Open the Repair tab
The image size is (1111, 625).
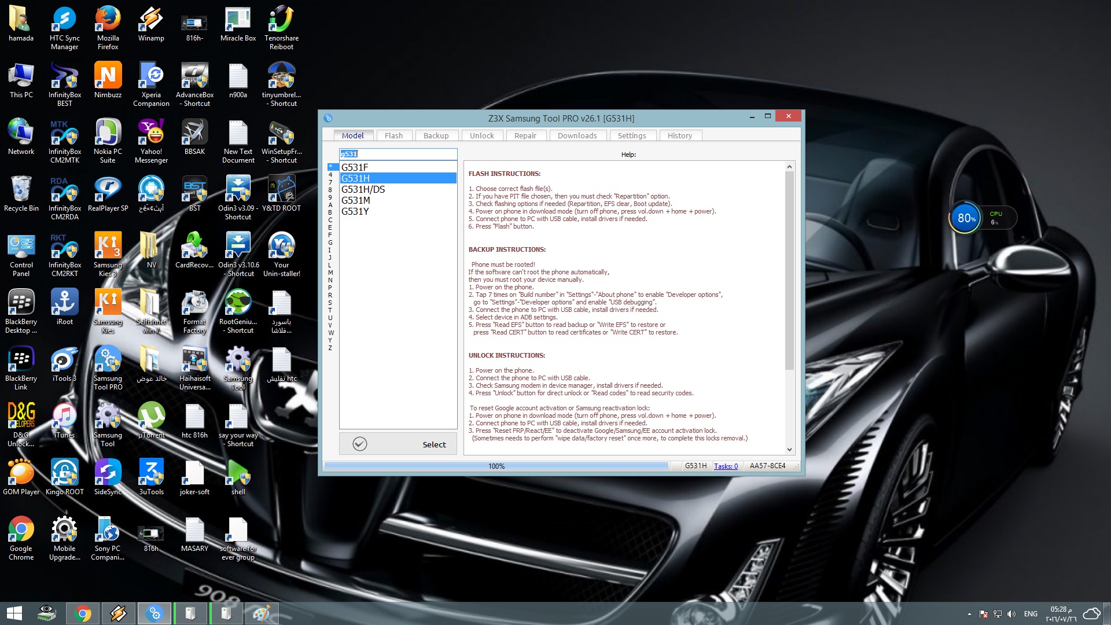point(525,135)
